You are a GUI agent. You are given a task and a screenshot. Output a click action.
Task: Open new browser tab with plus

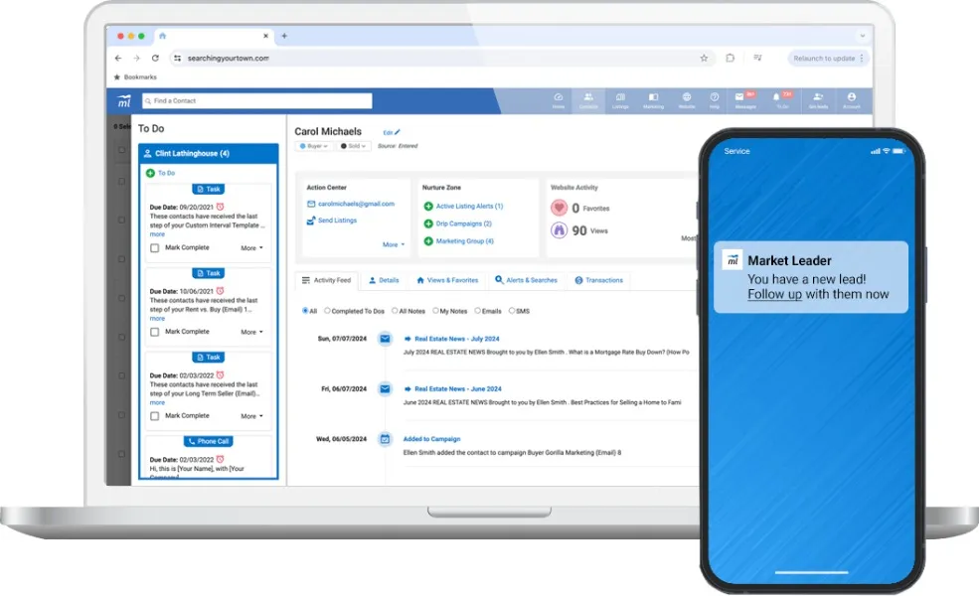(x=284, y=36)
